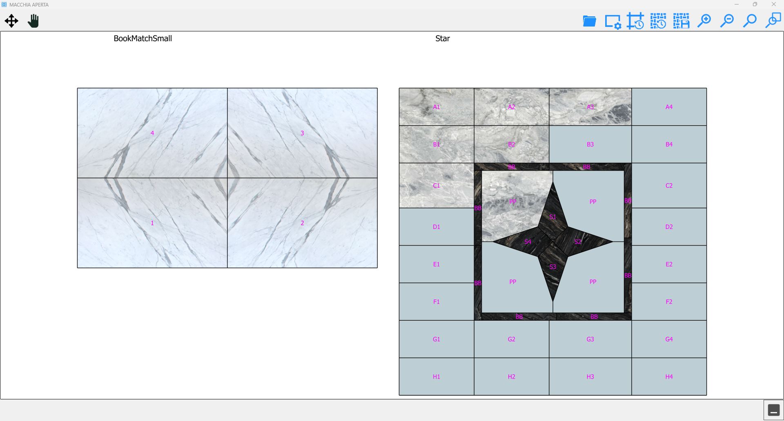
Task: Zoom in with plus magnifier
Action: tap(704, 21)
